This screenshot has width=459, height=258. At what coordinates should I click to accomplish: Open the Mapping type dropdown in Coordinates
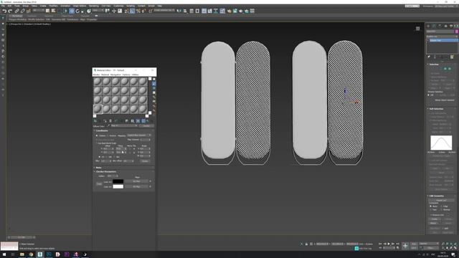[x=139, y=135]
